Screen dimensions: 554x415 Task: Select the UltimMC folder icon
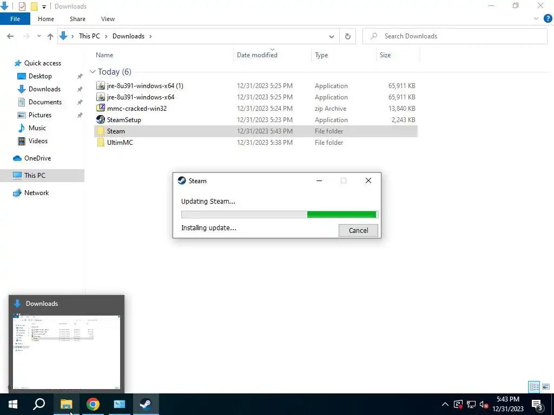(x=101, y=142)
